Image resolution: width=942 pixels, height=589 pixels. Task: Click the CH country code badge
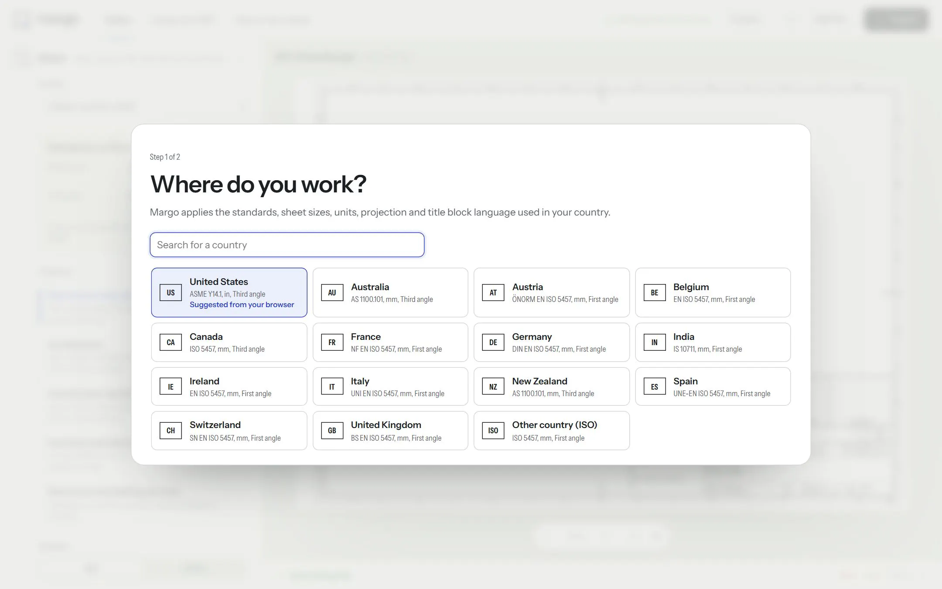tap(171, 431)
